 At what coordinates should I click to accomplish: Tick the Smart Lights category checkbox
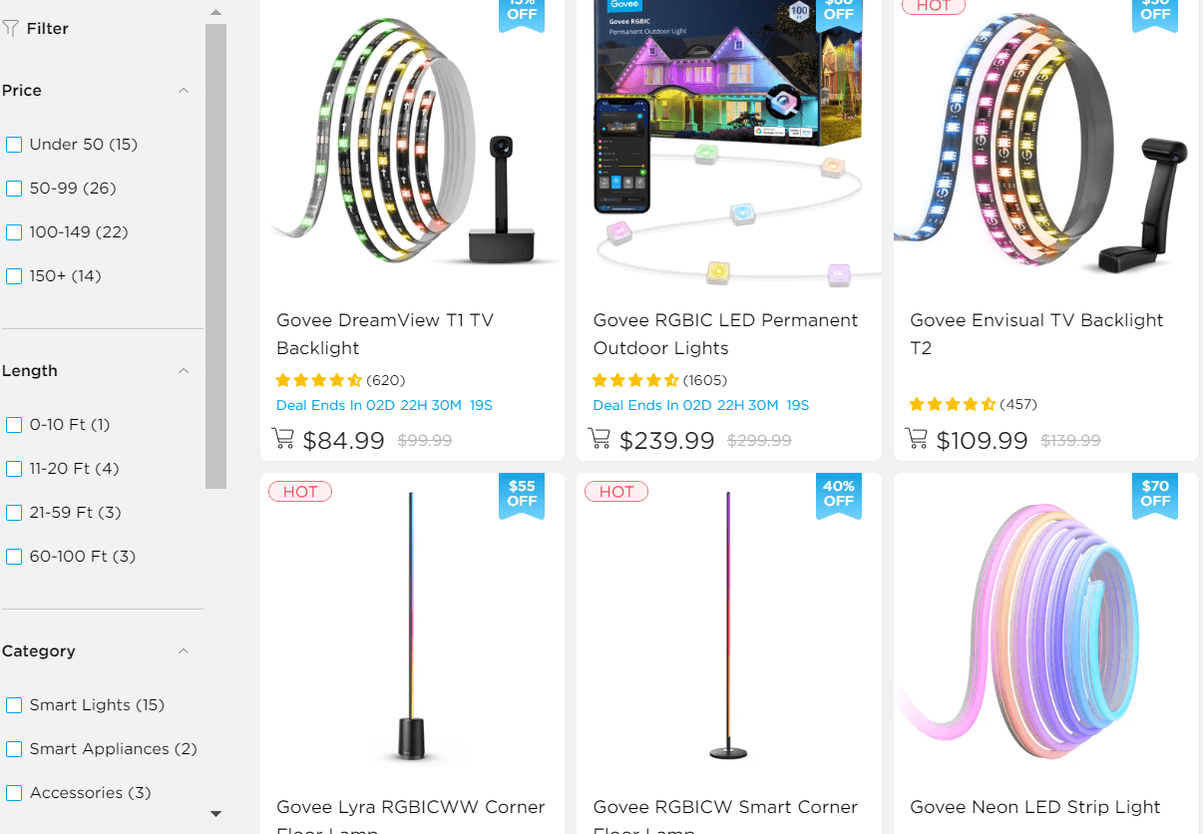point(14,705)
